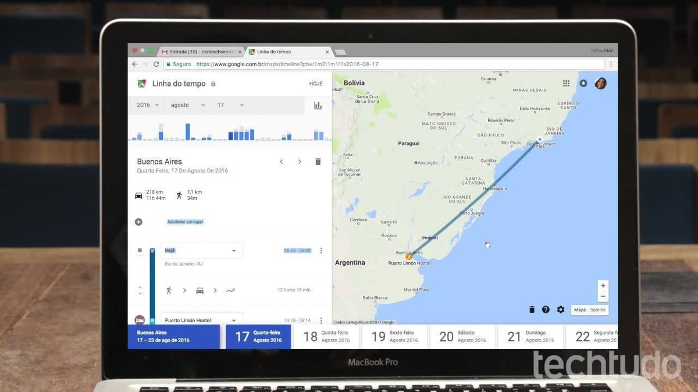Delete the day using trash icon by Buenos Aires

pyautogui.click(x=318, y=161)
